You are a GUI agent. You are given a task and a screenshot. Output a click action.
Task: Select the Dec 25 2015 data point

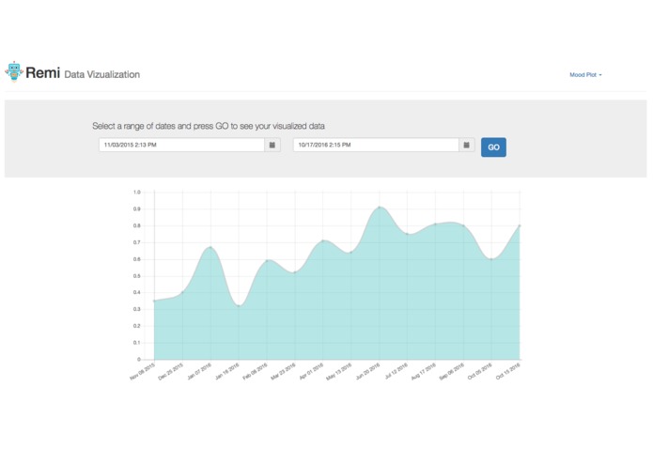pos(182,292)
